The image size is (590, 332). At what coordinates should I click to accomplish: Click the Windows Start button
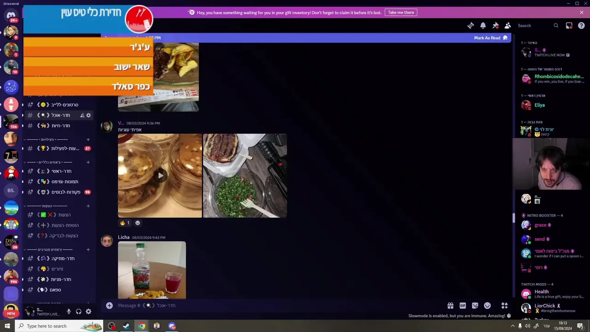[x=7, y=326]
